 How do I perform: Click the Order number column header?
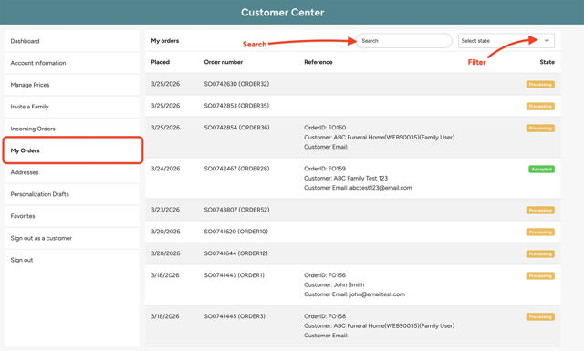point(223,62)
